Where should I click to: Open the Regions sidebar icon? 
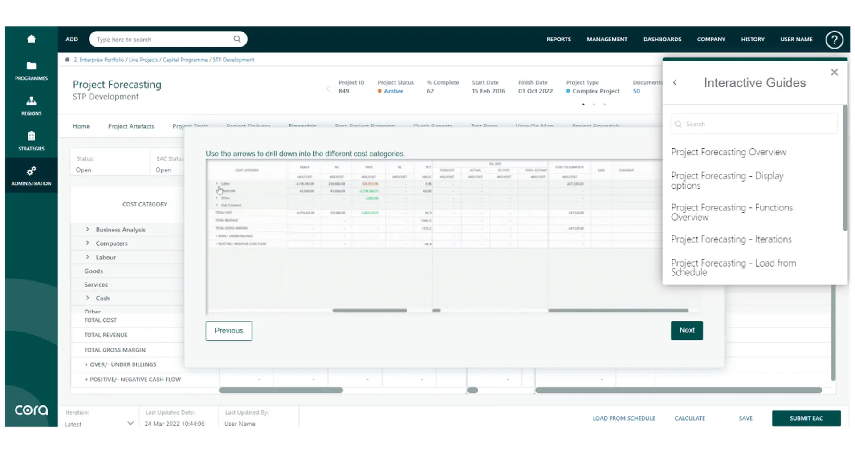point(31,101)
